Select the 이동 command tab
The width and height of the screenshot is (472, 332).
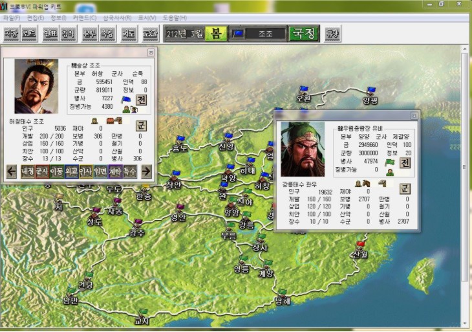tap(57, 172)
